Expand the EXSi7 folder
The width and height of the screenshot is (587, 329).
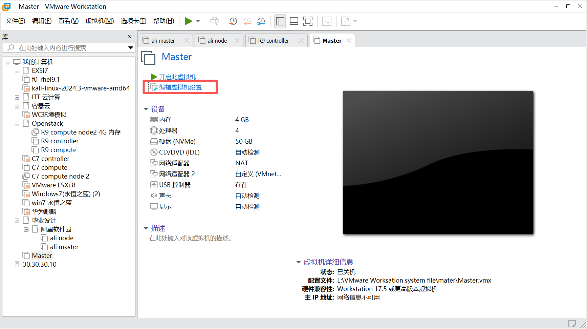pyautogui.click(x=17, y=71)
